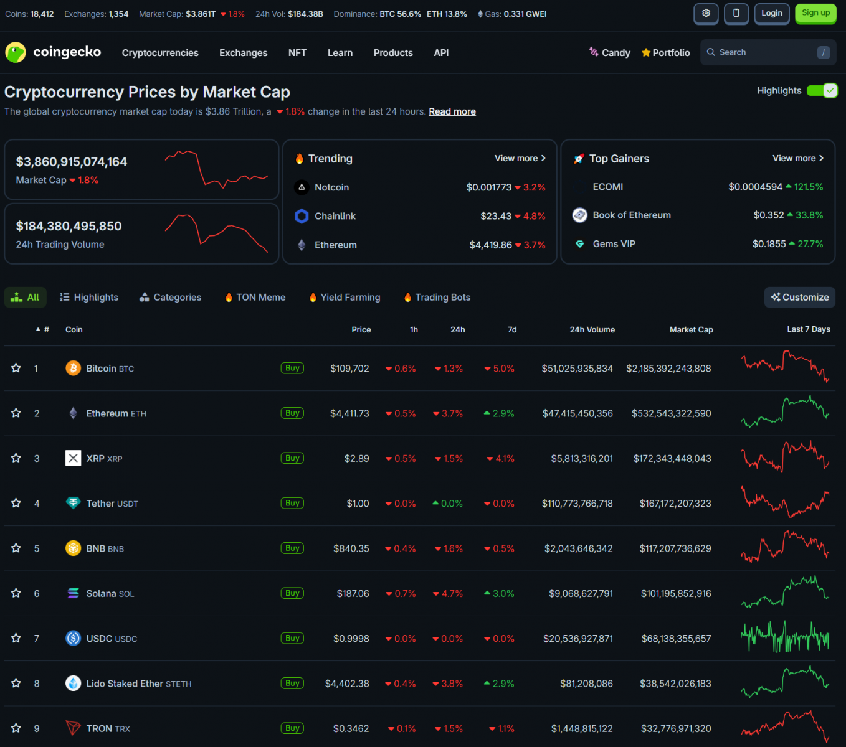
Task: Click the Solana coin icon
Action: point(73,593)
